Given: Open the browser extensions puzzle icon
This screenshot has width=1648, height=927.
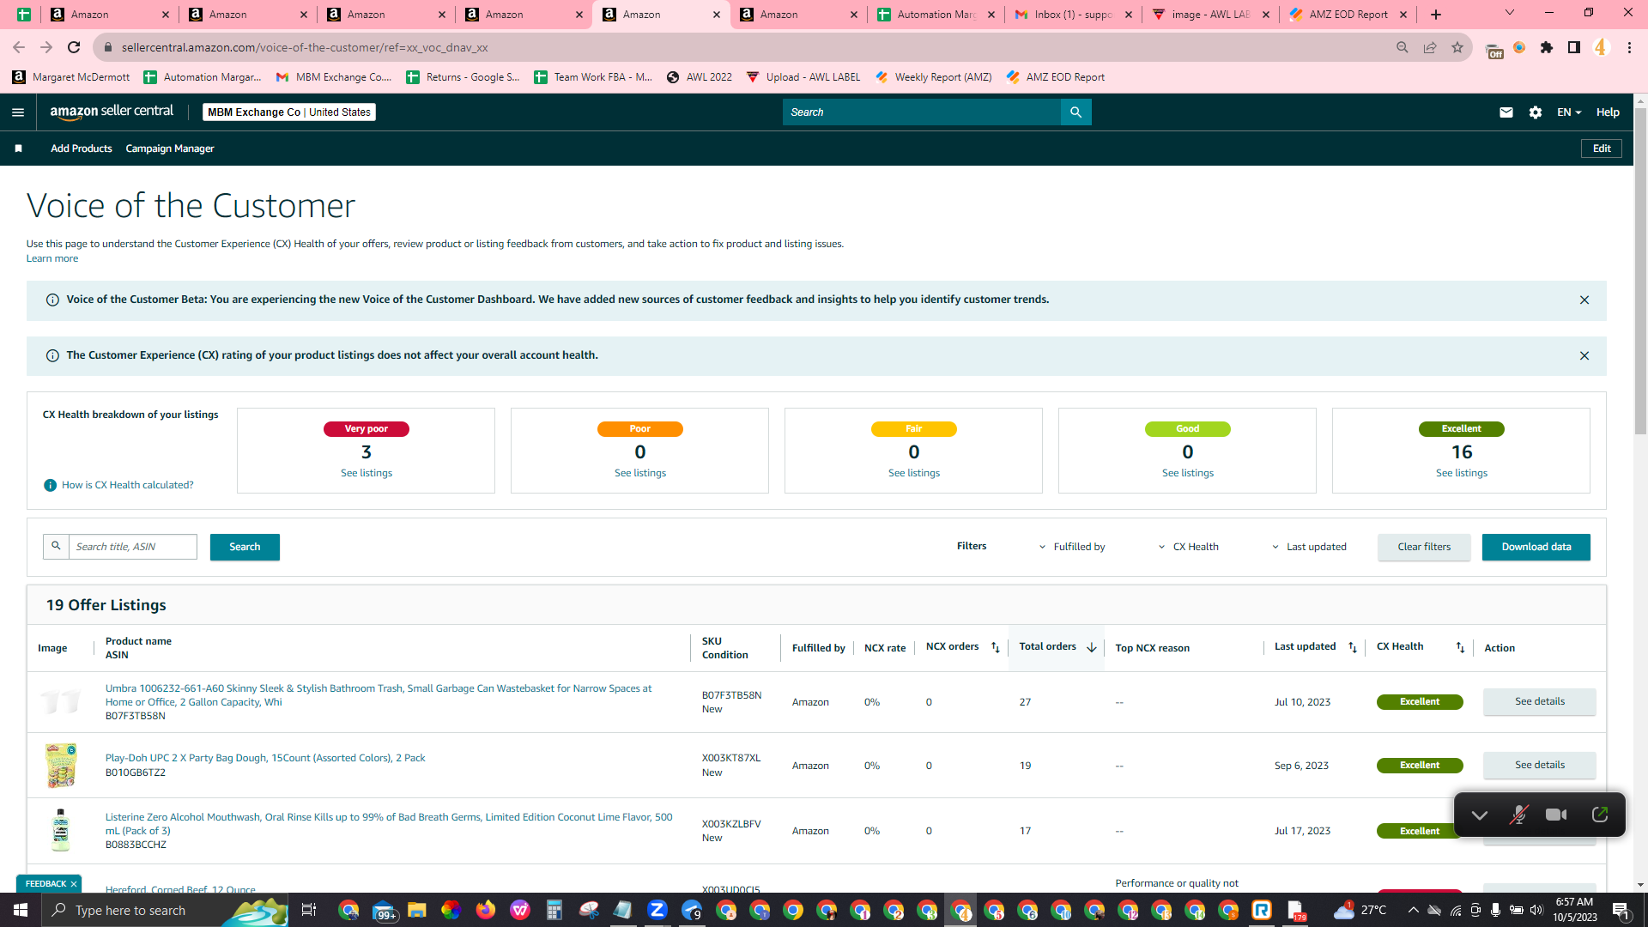Looking at the screenshot, I should pyautogui.click(x=1547, y=48).
